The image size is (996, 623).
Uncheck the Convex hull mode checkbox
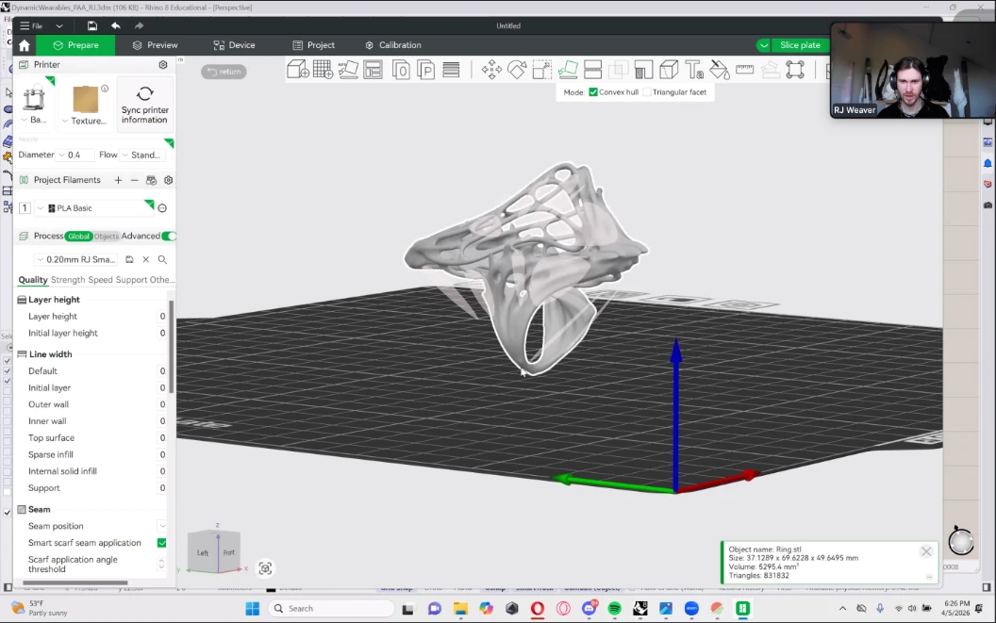593,92
